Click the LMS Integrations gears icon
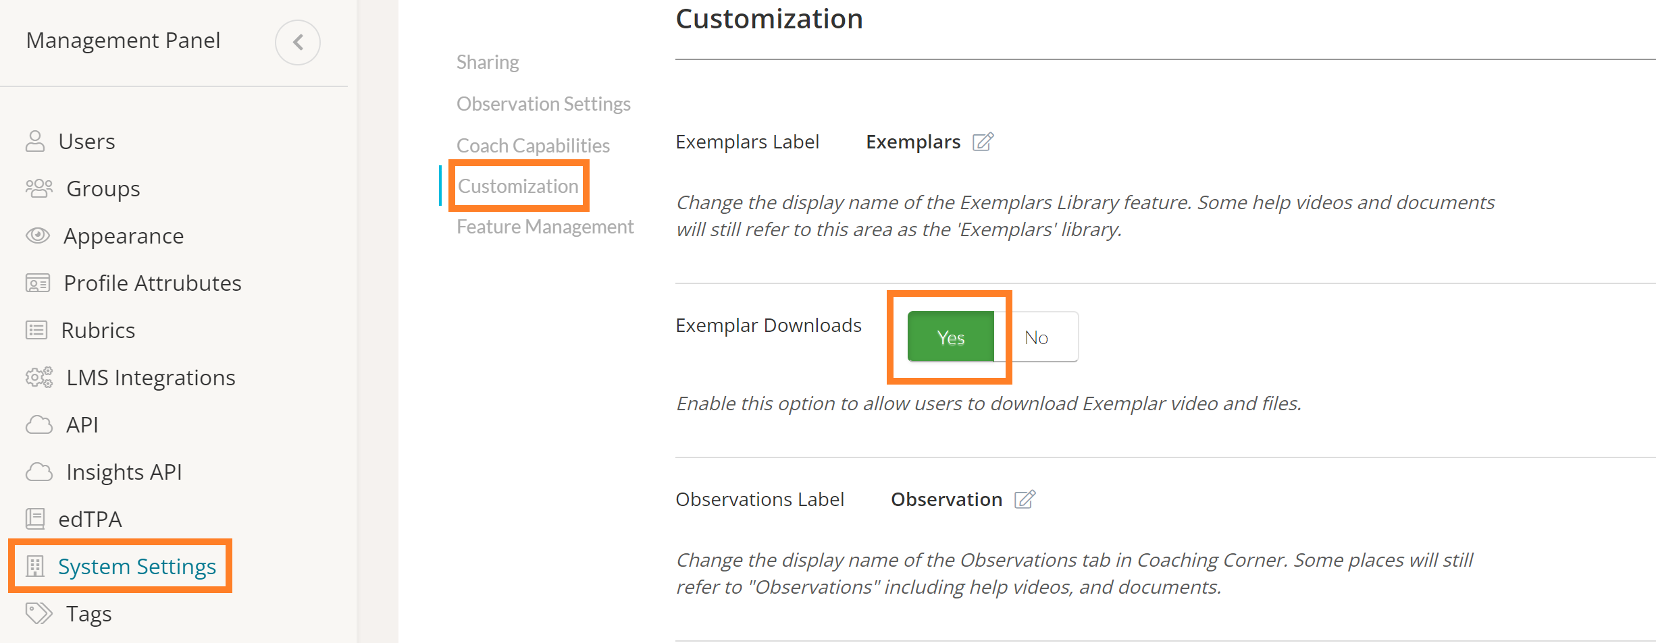The height and width of the screenshot is (643, 1656). [39, 377]
